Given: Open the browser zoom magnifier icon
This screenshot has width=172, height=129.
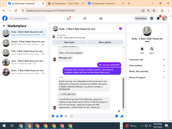Looking at the screenshot, I should [x=148, y=11].
